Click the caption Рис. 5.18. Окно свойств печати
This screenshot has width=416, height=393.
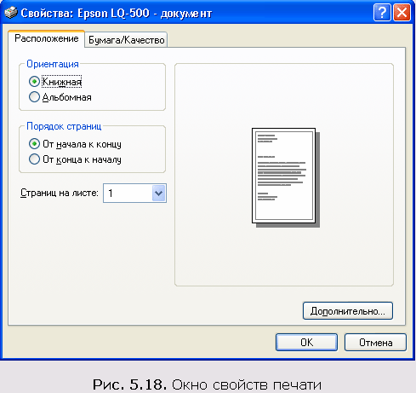click(x=207, y=384)
